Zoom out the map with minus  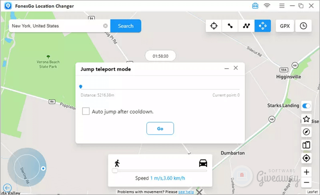pos(306,183)
